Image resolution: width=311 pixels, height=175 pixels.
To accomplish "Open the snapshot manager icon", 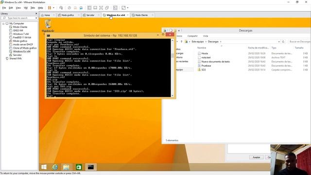I will 81,8.
